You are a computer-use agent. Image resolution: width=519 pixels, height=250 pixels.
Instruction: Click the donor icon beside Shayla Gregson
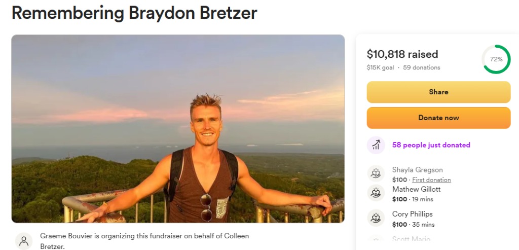(376, 174)
